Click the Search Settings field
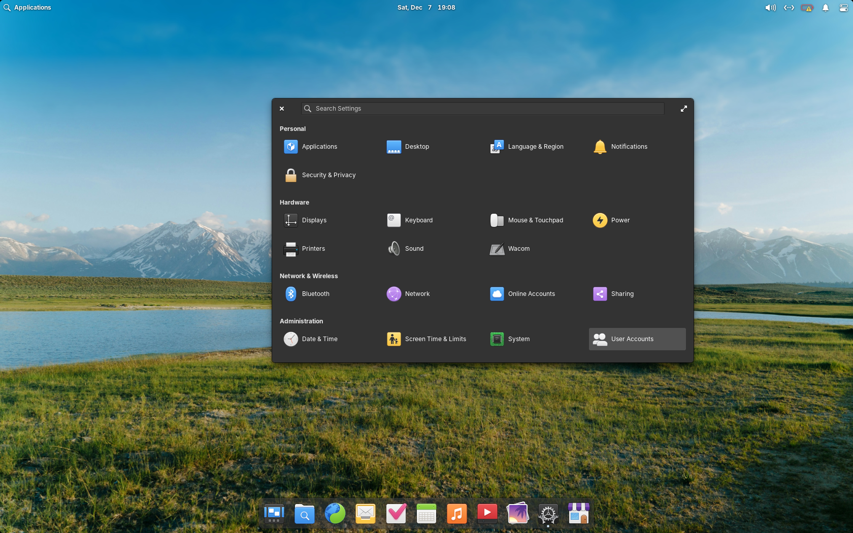This screenshot has height=533, width=853. (482, 109)
